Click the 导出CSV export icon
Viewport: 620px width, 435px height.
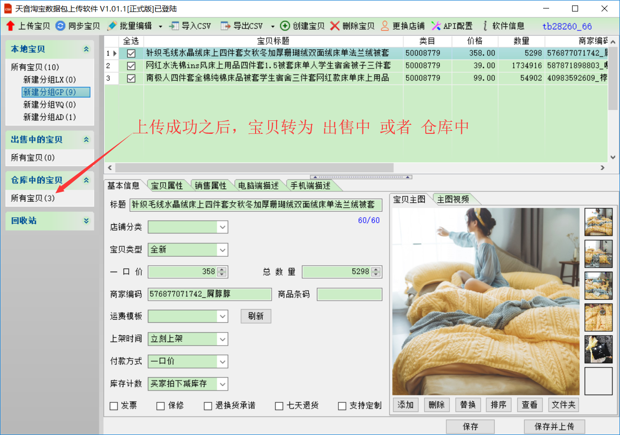[x=226, y=26]
